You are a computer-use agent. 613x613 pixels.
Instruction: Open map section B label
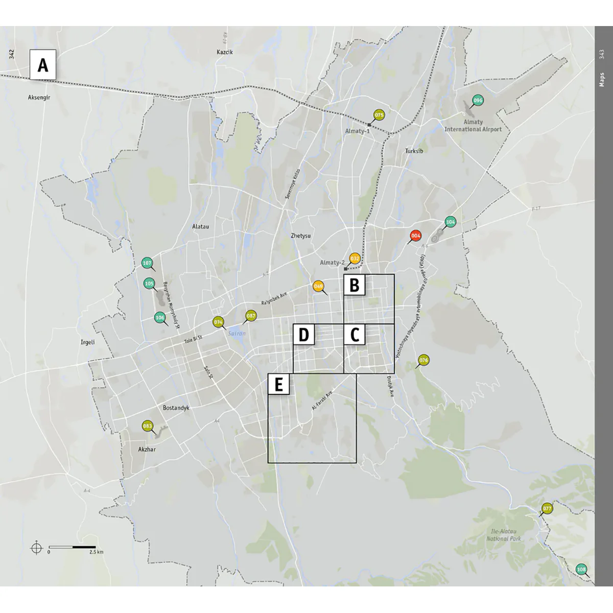tap(355, 285)
